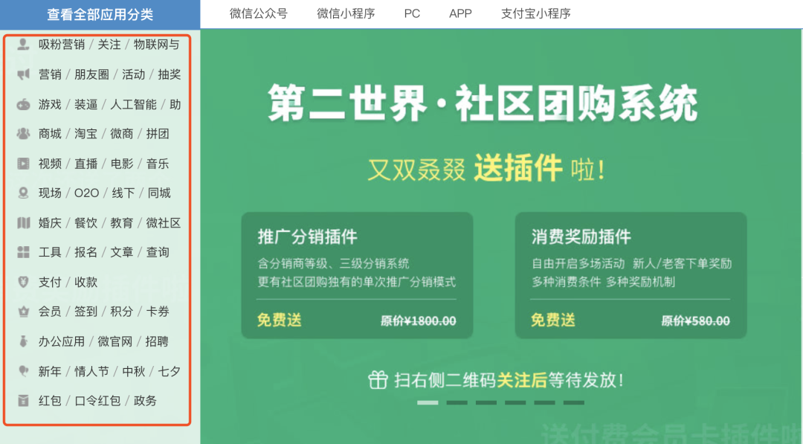Screen dimensions: 803x444
Task: Open the 微商 category
Action: tap(122, 134)
